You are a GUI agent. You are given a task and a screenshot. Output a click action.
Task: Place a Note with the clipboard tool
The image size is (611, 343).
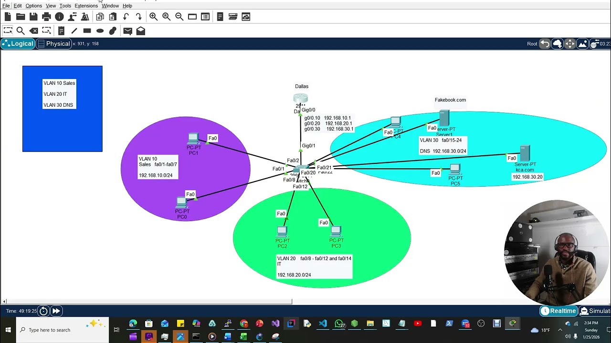pos(61,30)
